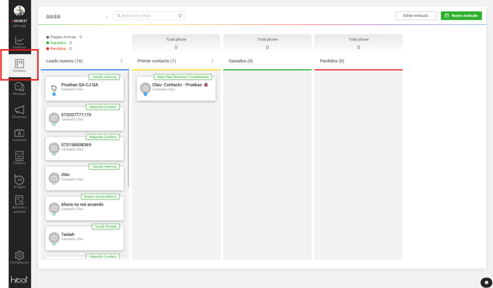The image size is (493, 288).
Task: Go to Mensajes chat icon
Action: (x=19, y=89)
